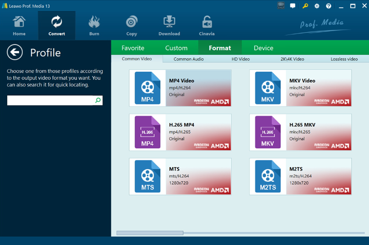Click the yellow key registration icon
Screen dimensions: 369x245
click(305, 6)
